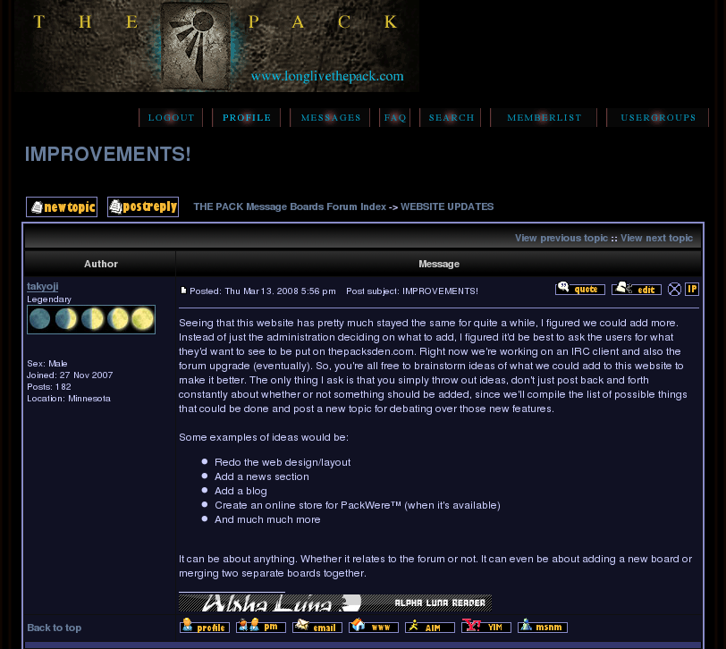Click the delete post X icon
726x649 pixels.
pos(675,289)
